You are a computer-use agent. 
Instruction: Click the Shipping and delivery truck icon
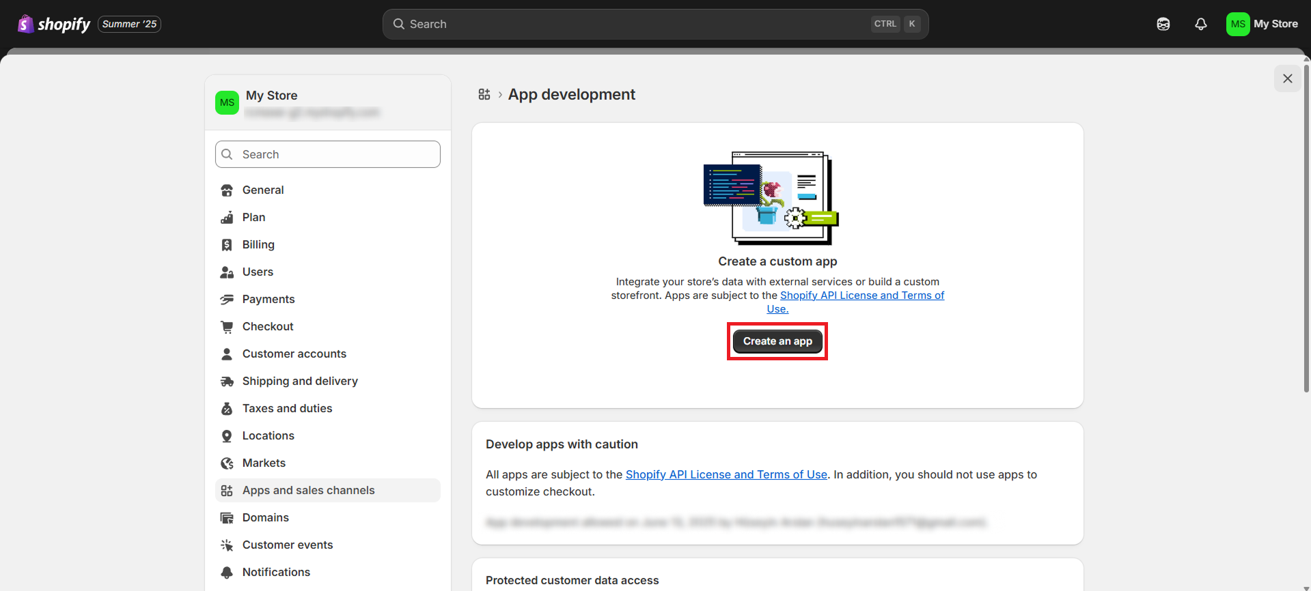[227, 381]
